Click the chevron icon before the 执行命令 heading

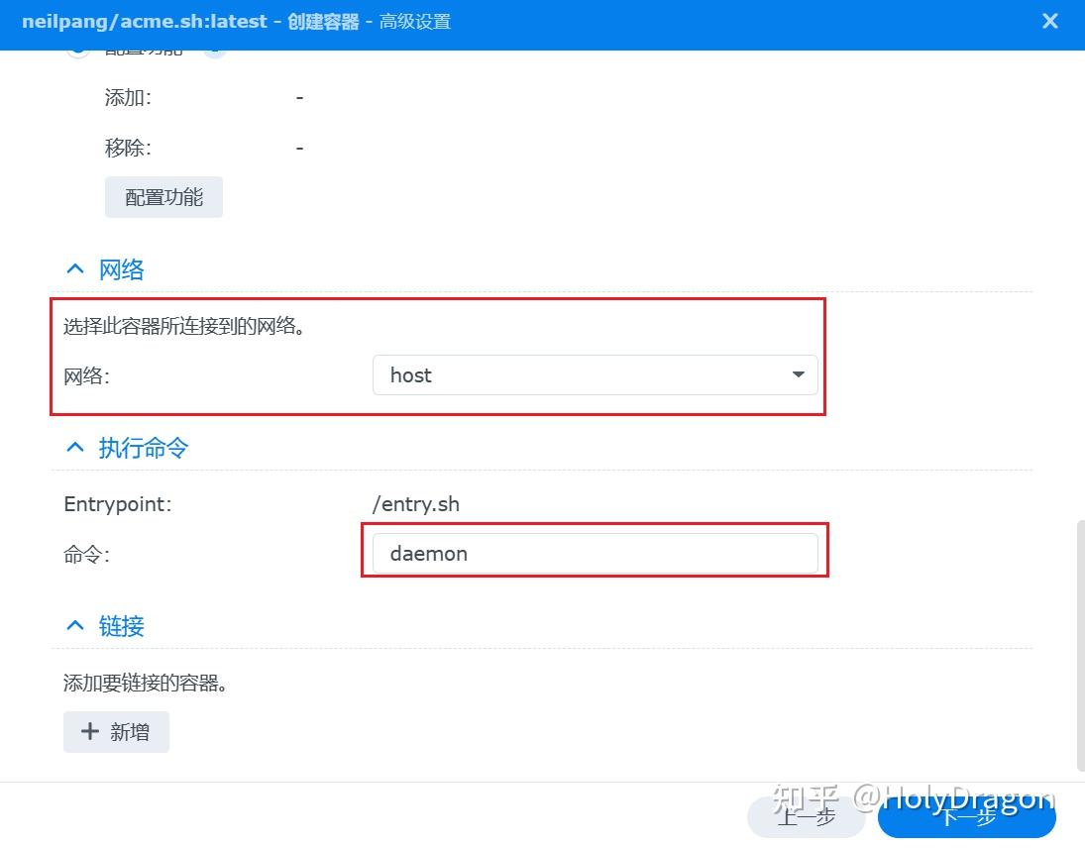point(74,448)
